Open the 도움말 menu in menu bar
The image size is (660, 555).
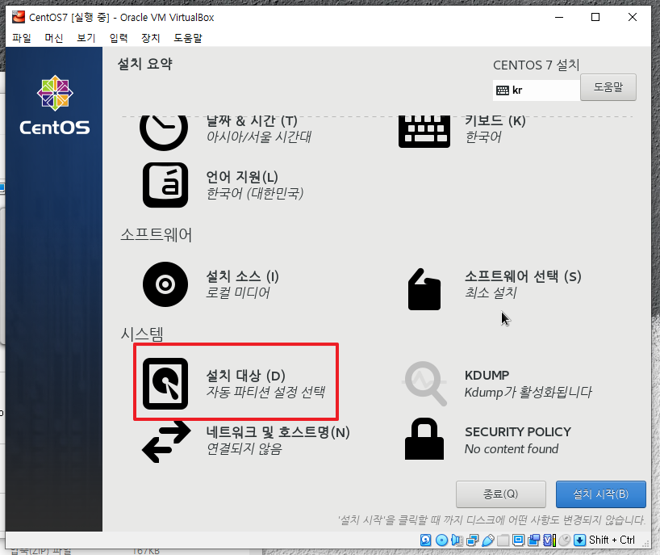(x=188, y=38)
